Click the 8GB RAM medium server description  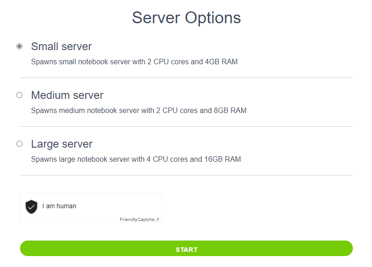(x=139, y=110)
